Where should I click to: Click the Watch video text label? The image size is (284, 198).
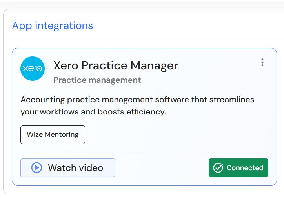pyautogui.click(x=75, y=168)
